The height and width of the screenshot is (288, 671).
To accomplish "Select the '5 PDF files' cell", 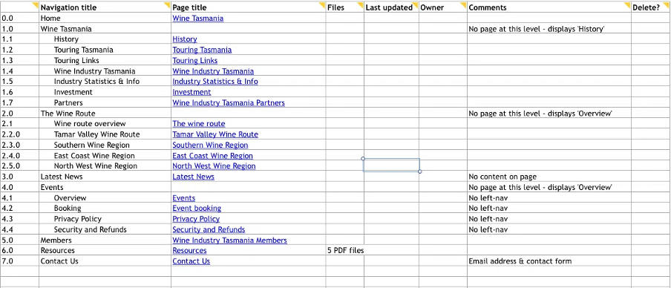I will coord(345,251).
